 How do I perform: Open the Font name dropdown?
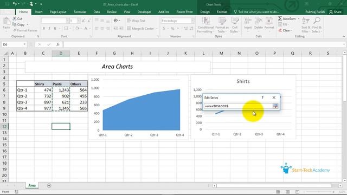click(x=67, y=21)
